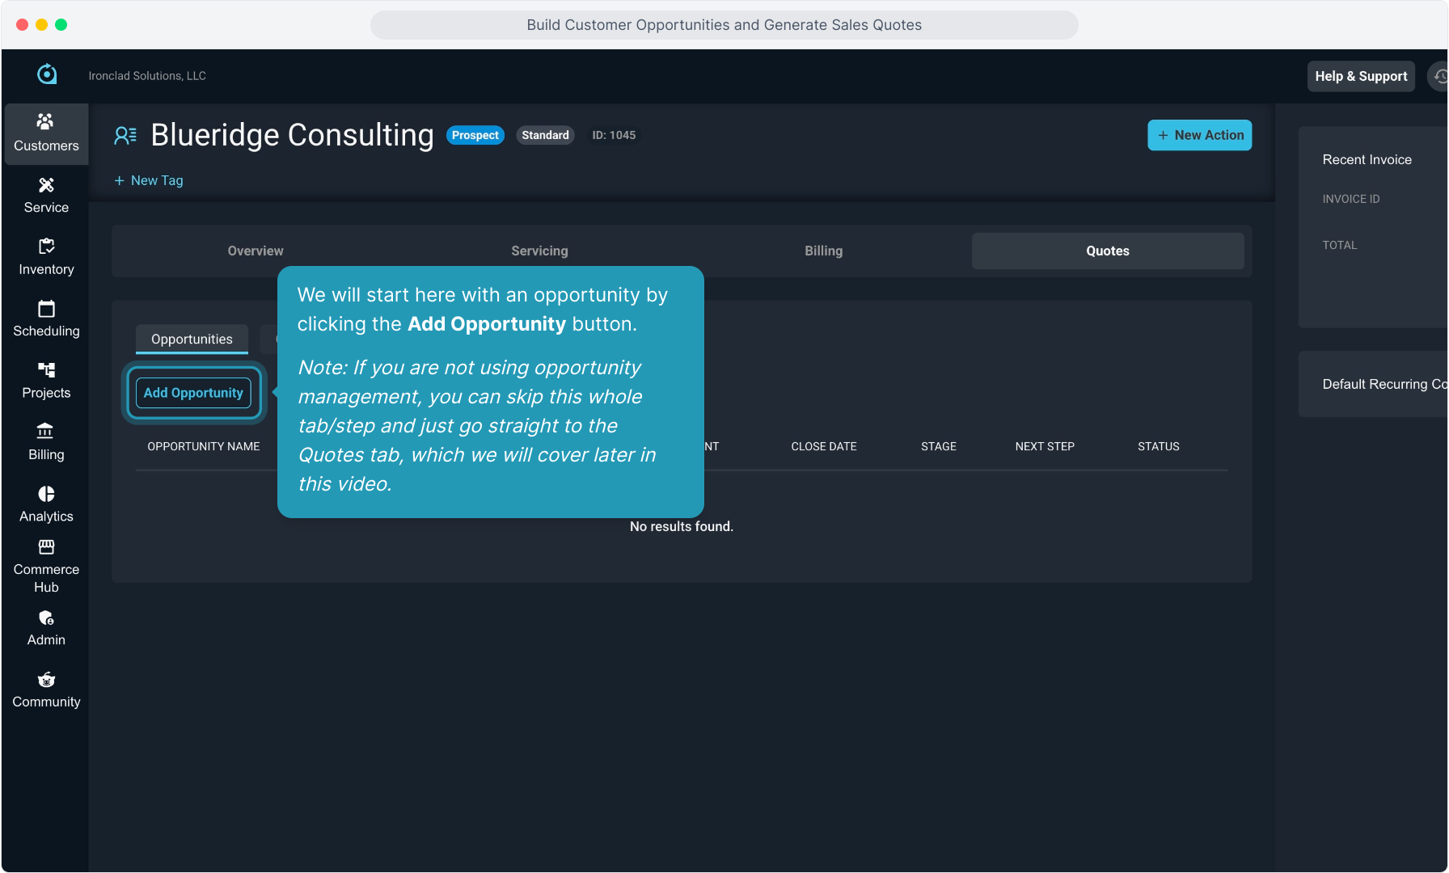Switch to the Overview tab
The height and width of the screenshot is (873, 1449).
coord(256,251)
